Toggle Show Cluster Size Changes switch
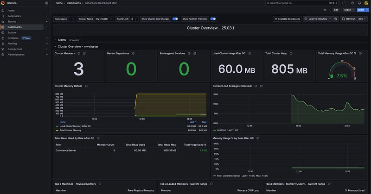 175,19
